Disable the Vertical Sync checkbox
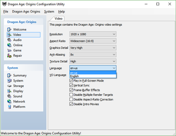This screenshot has height=136, width=176. pos(71,85)
